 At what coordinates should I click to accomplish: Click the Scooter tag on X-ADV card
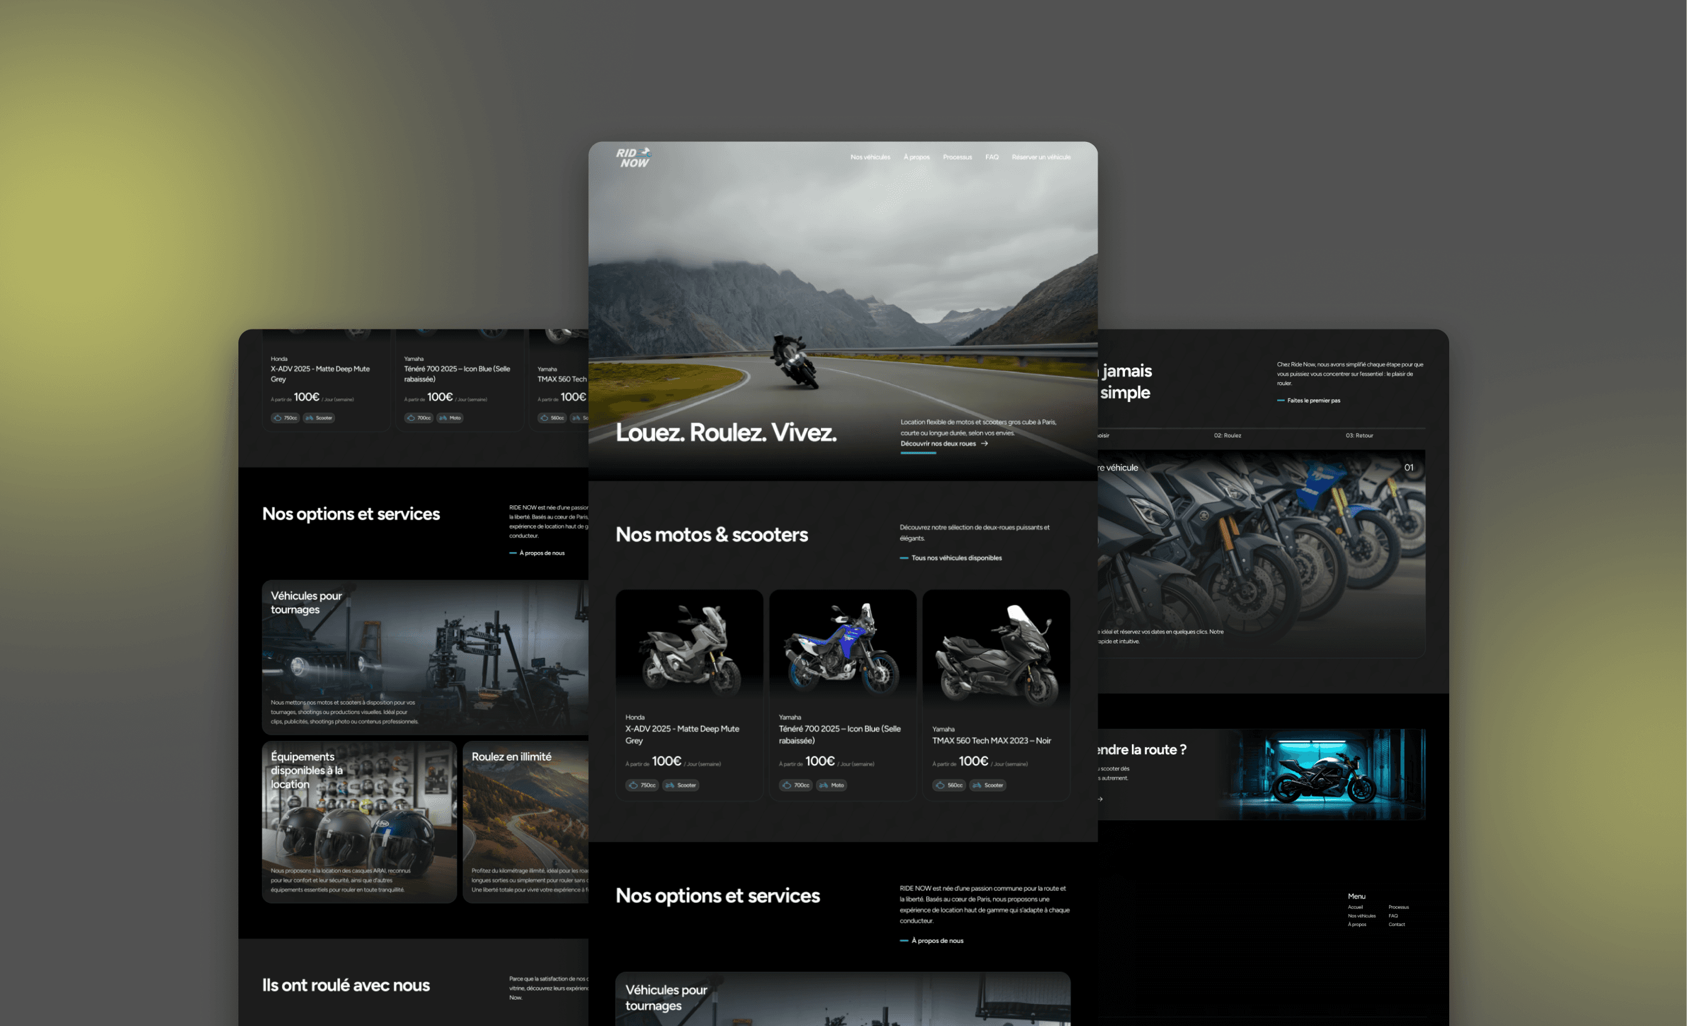pos(681,785)
